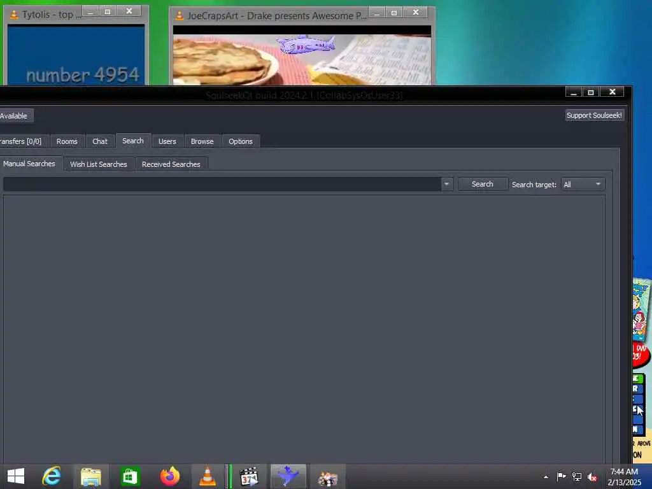Maximize the JoeCrapsArt VLC window
The image size is (652, 489).
(x=393, y=12)
